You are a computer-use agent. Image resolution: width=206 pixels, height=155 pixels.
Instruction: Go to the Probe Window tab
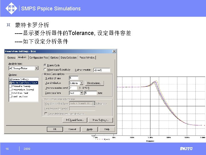pos(87,58)
